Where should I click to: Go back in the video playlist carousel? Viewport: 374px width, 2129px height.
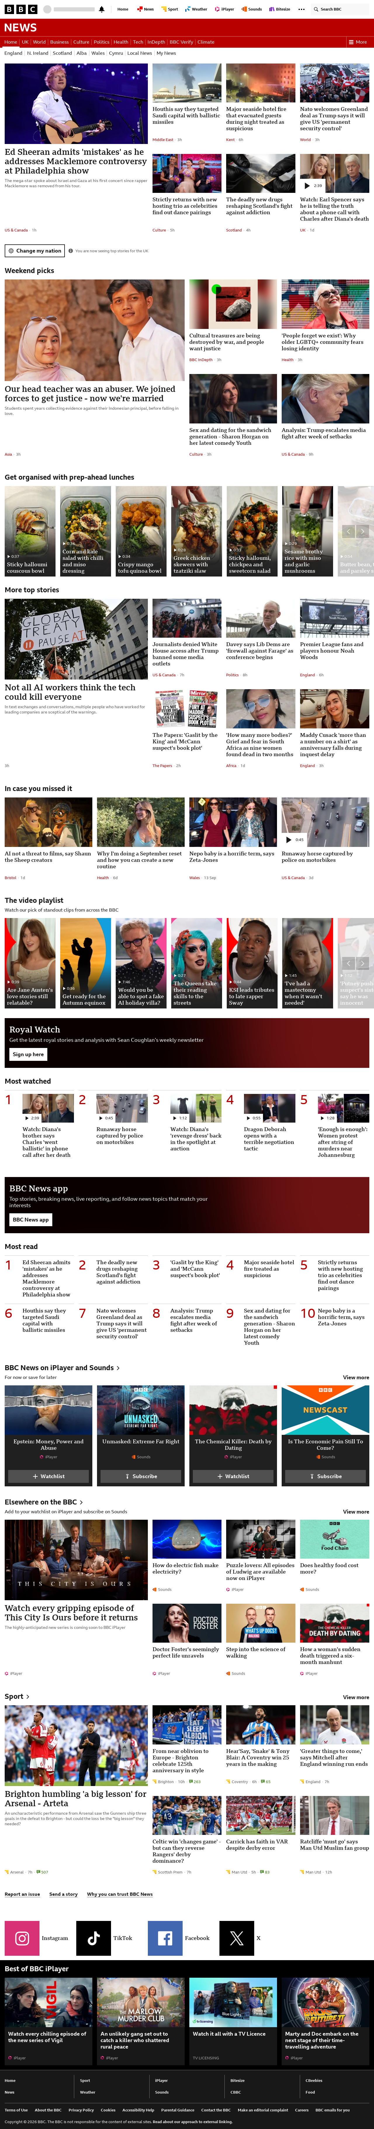pyautogui.click(x=348, y=964)
